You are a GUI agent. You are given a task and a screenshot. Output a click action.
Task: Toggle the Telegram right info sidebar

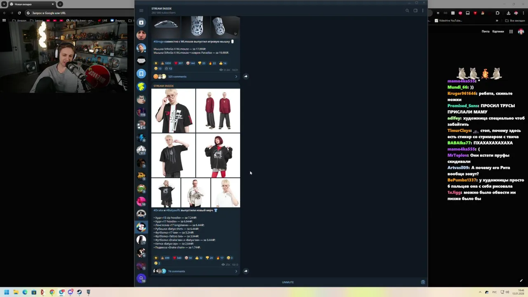point(415,10)
